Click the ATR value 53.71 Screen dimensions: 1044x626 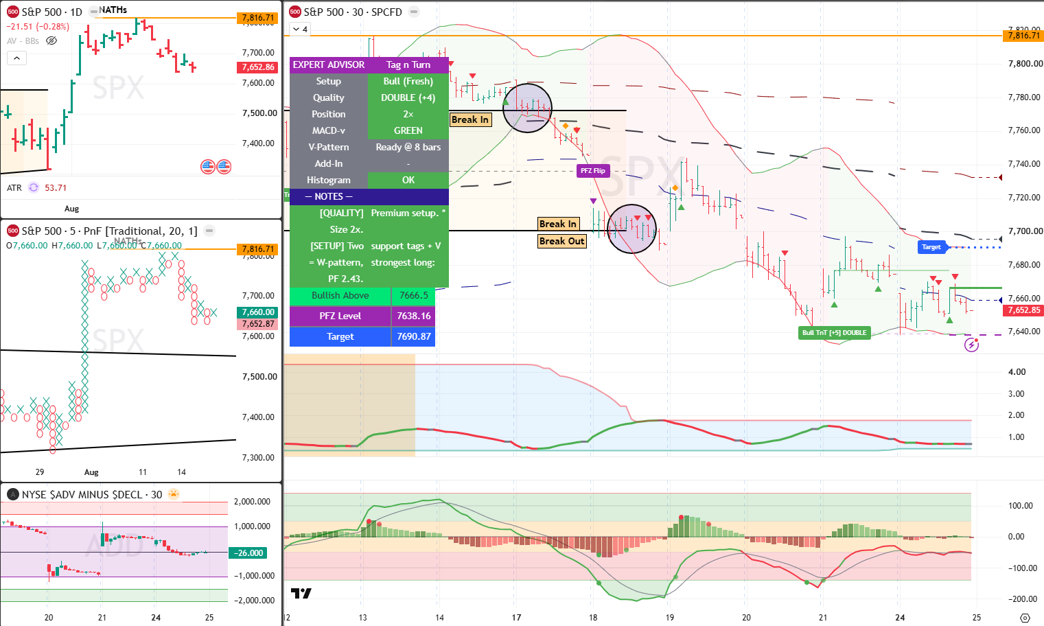56,187
